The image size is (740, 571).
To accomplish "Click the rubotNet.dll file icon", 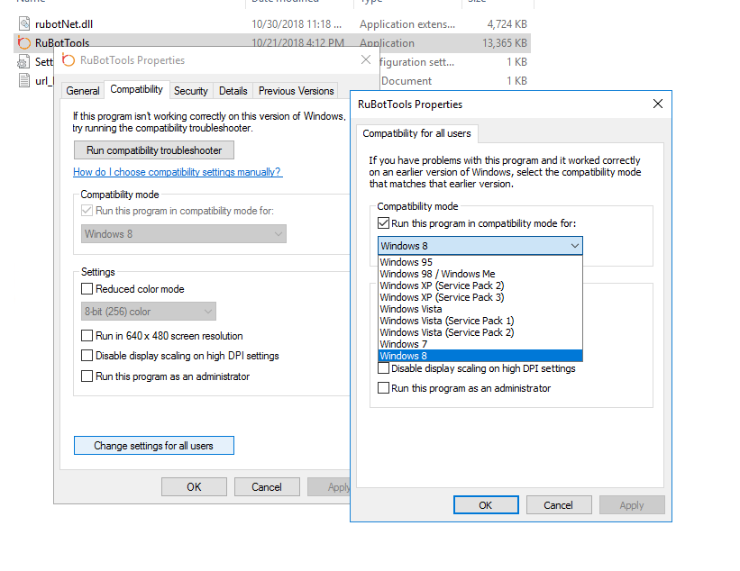I will click(x=23, y=24).
